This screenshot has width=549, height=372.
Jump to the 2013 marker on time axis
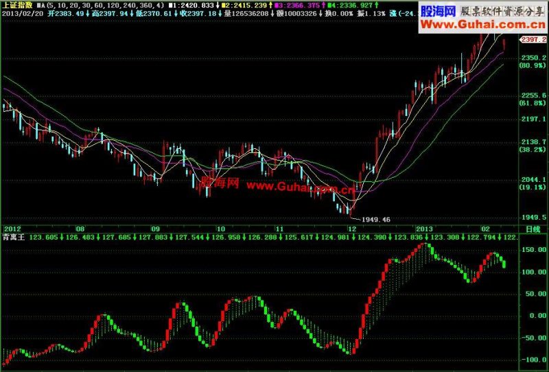424,229
